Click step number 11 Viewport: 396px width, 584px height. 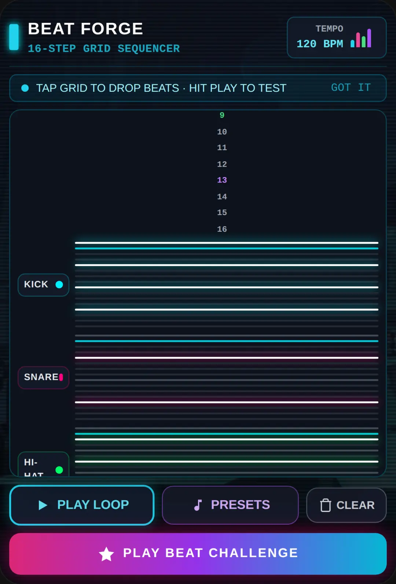point(222,148)
